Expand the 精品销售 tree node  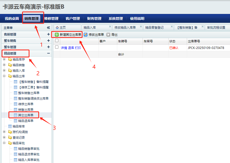coord(4,65)
